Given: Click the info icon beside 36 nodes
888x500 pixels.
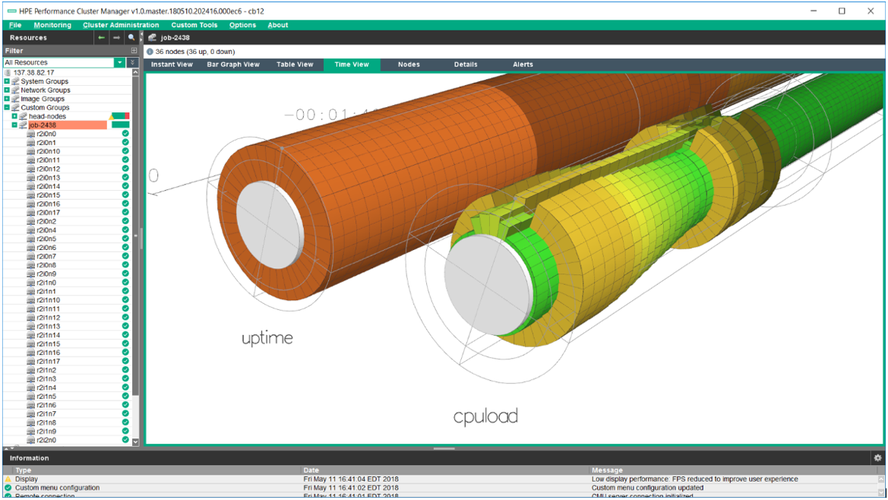Looking at the screenshot, I should tap(150, 52).
